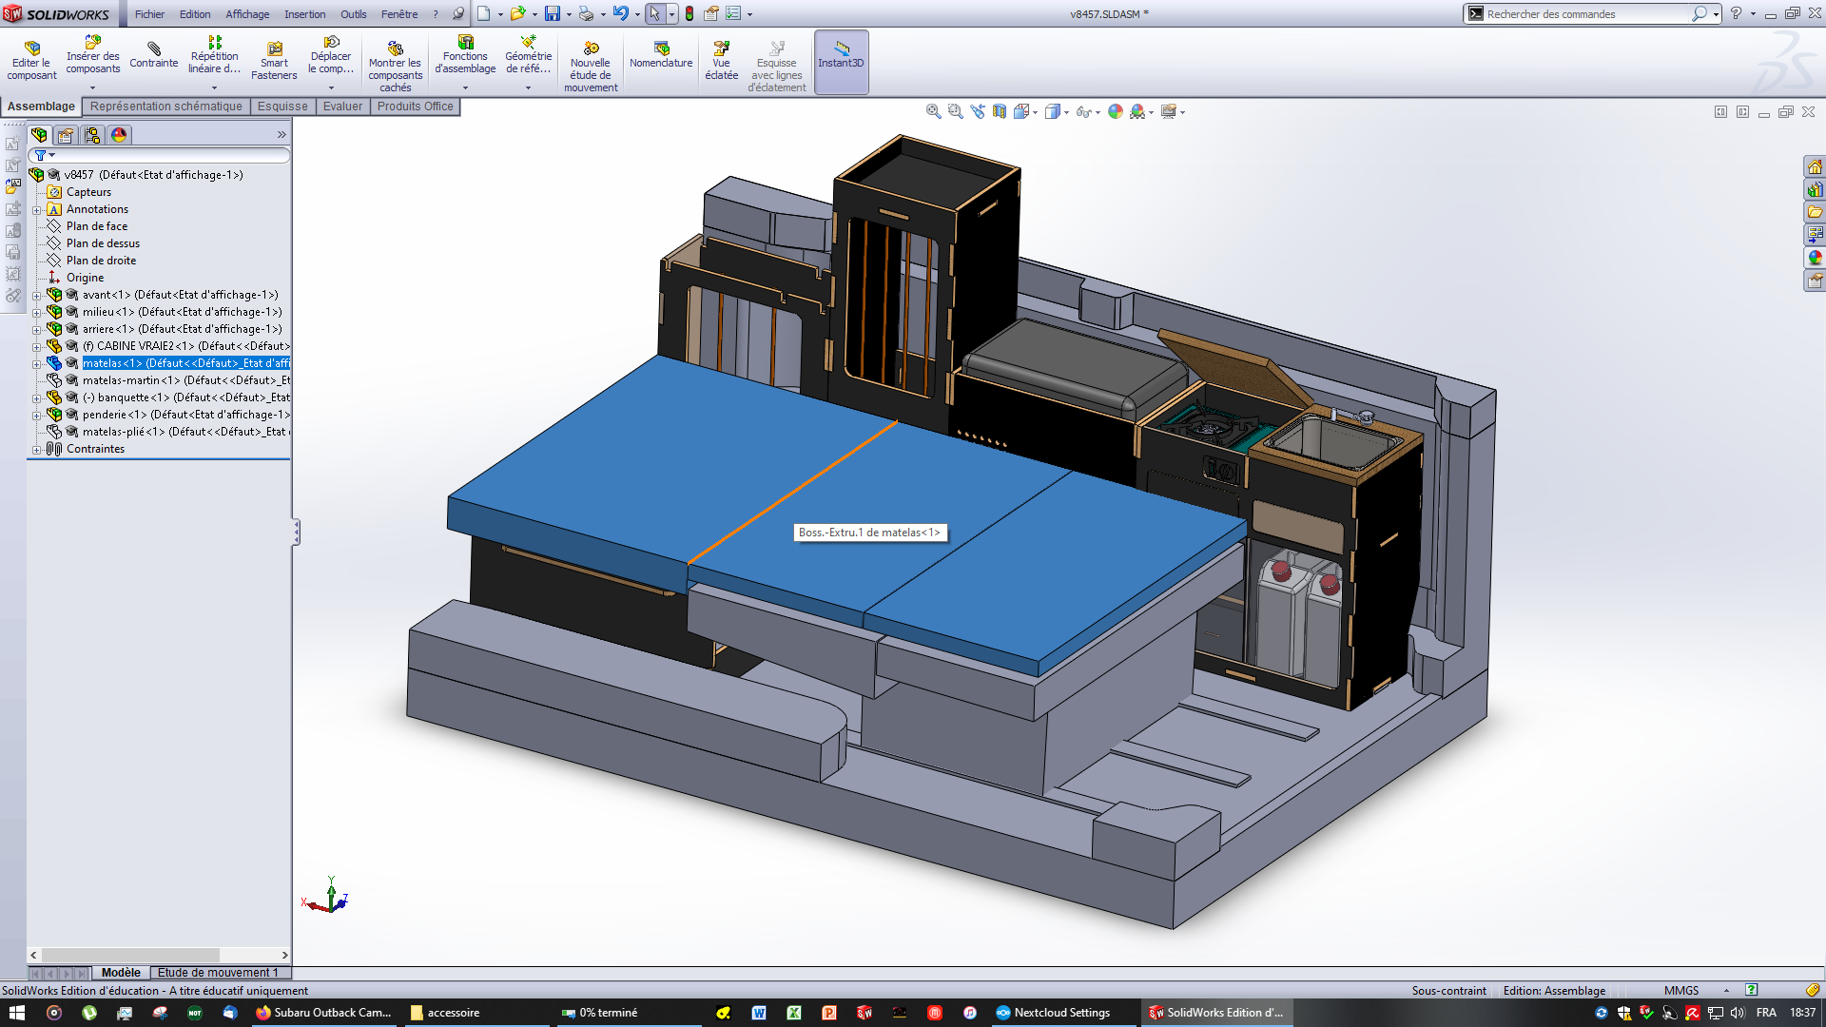Click the feature tree horizontal scrollbar

130,955
